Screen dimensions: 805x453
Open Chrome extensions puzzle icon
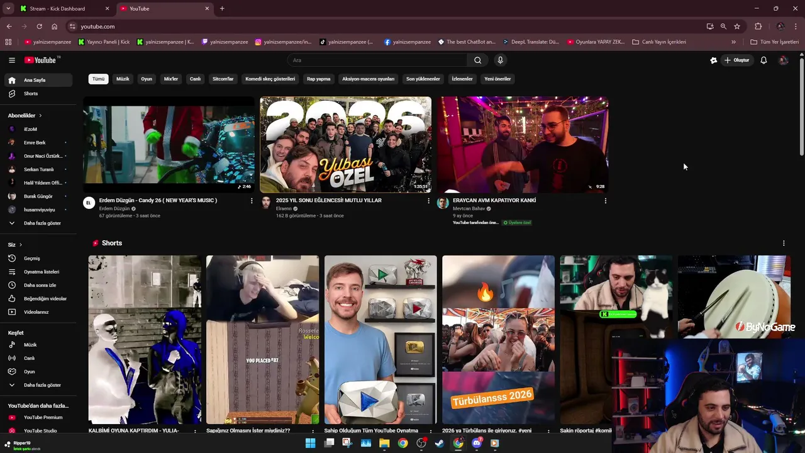point(758,26)
